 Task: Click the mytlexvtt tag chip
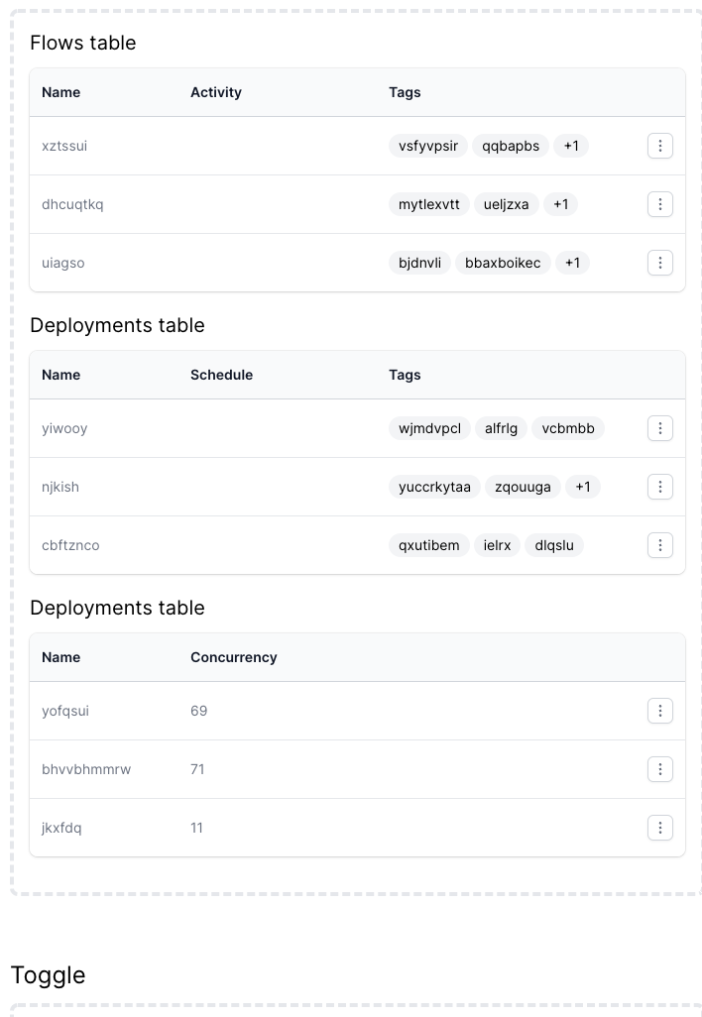(428, 204)
